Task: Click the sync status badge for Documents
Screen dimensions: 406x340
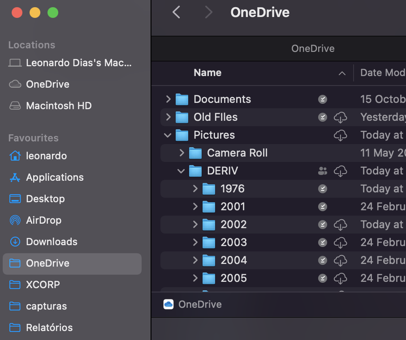Action: [323, 99]
